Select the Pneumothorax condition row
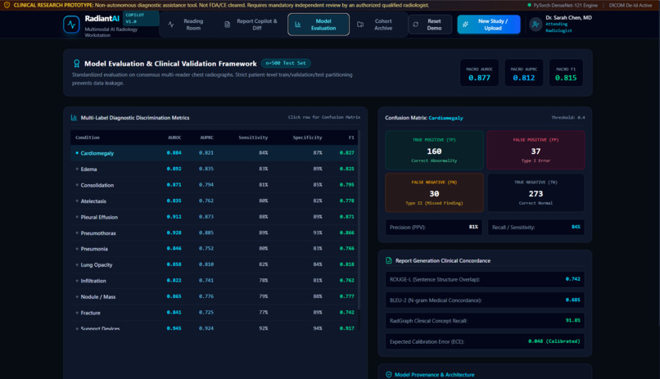Viewport: 660px width, 379px height. (214, 233)
